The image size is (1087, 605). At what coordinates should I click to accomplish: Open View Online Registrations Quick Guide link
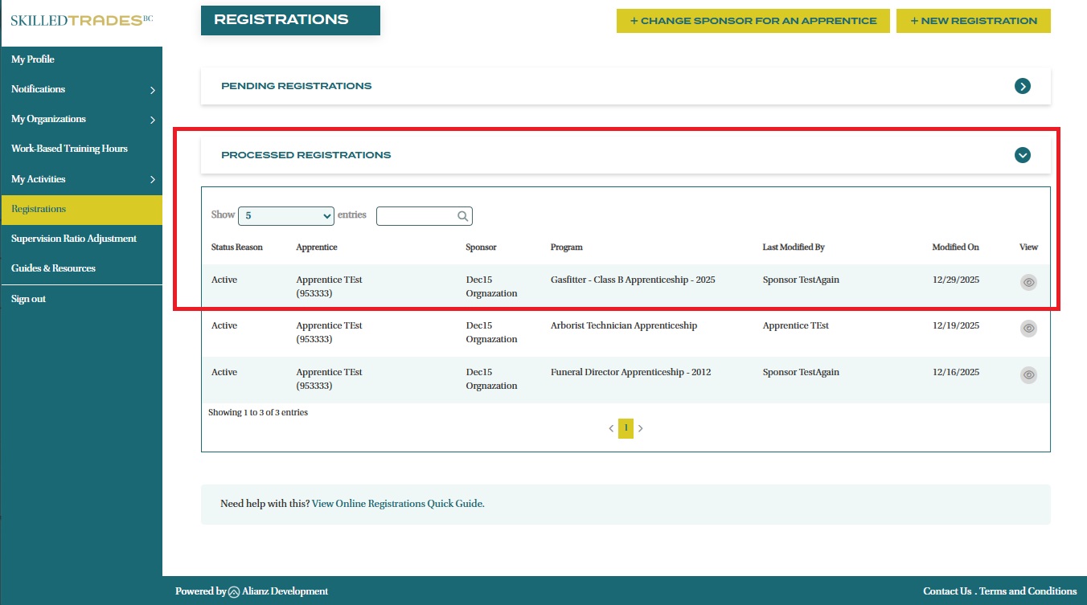point(398,504)
